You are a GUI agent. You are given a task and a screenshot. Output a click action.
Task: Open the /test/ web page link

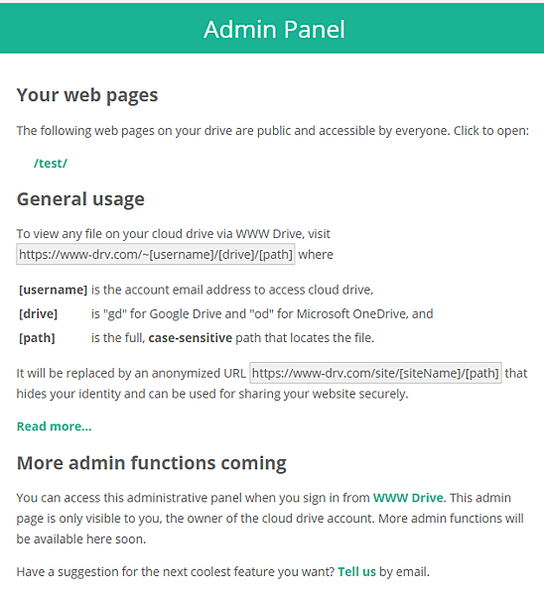point(51,164)
